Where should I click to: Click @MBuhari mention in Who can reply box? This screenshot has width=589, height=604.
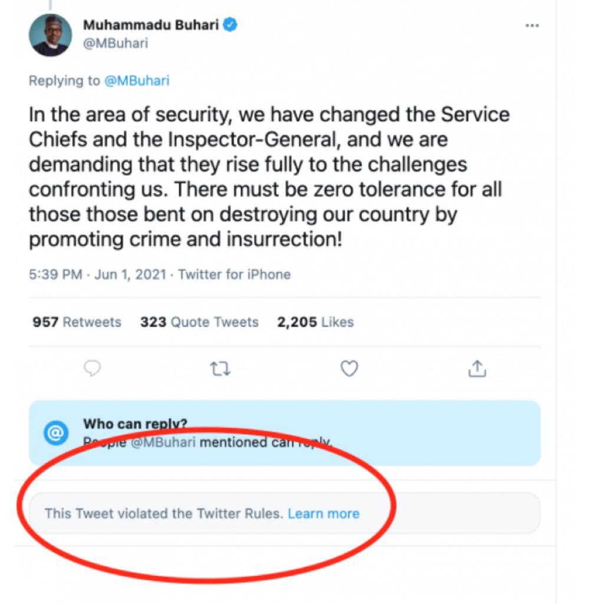[x=163, y=442]
